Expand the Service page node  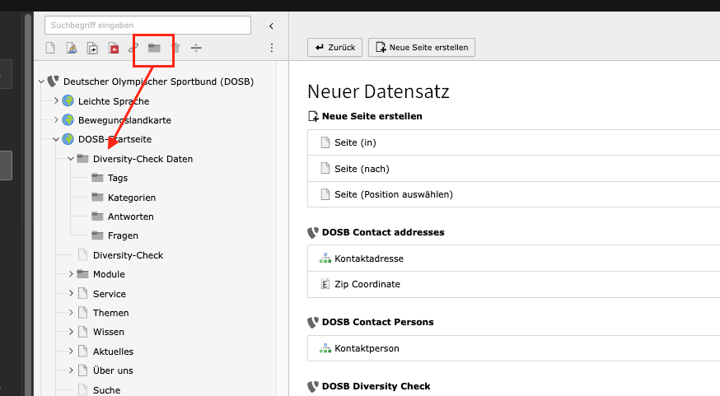71,293
